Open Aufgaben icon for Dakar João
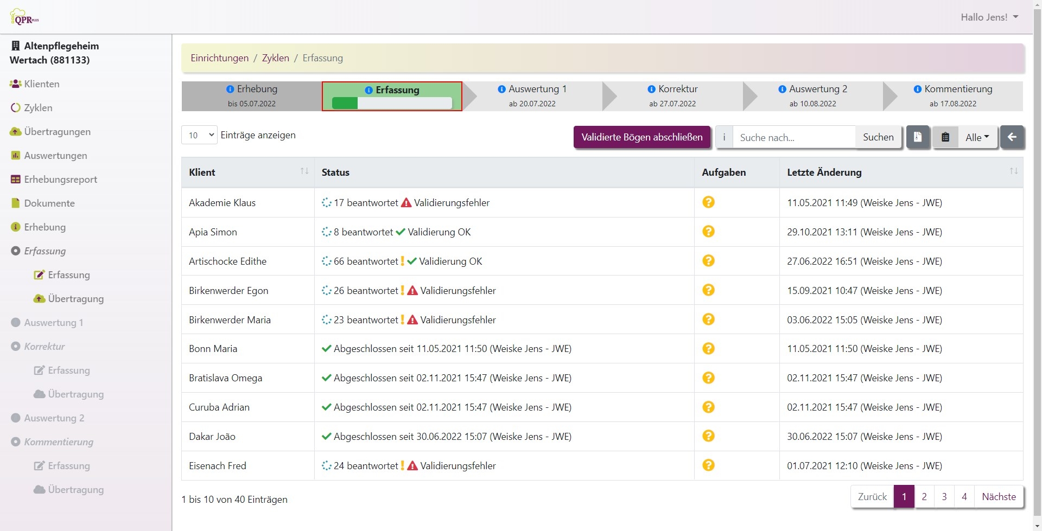Viewport: 1042px width, 531px height. [708, 436]
